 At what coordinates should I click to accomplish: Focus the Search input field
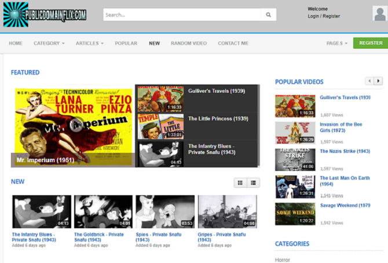click(x=182, y=15)
